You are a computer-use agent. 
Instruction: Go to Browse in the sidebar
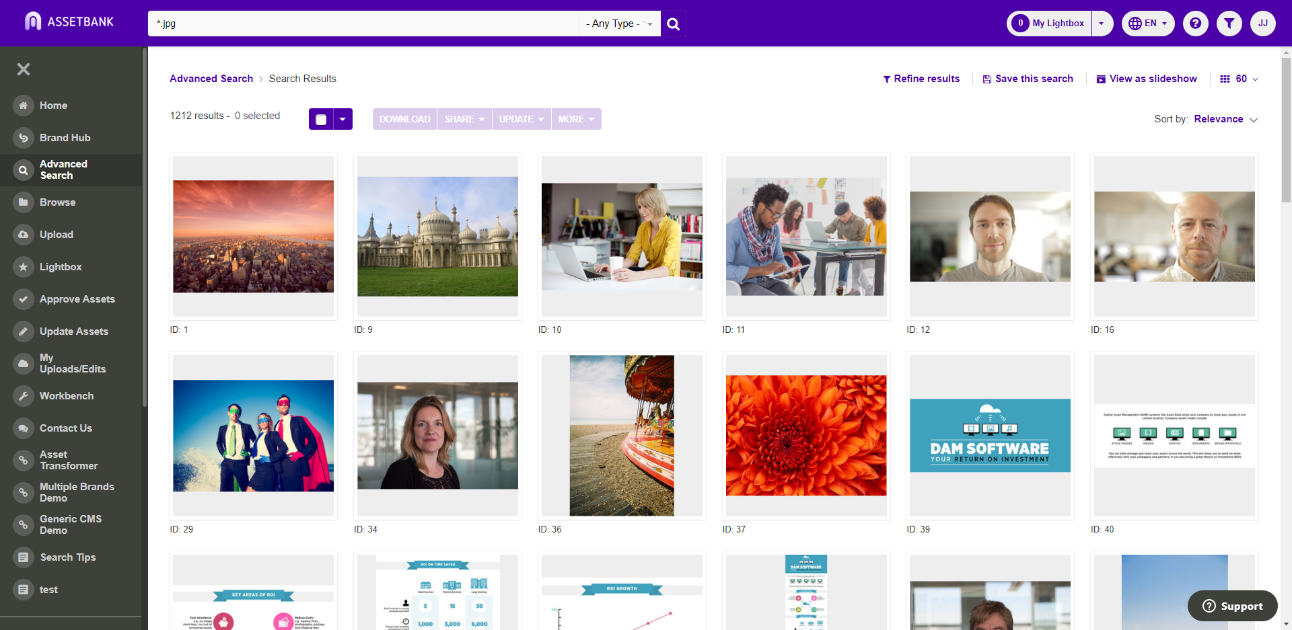pos(57,202)
